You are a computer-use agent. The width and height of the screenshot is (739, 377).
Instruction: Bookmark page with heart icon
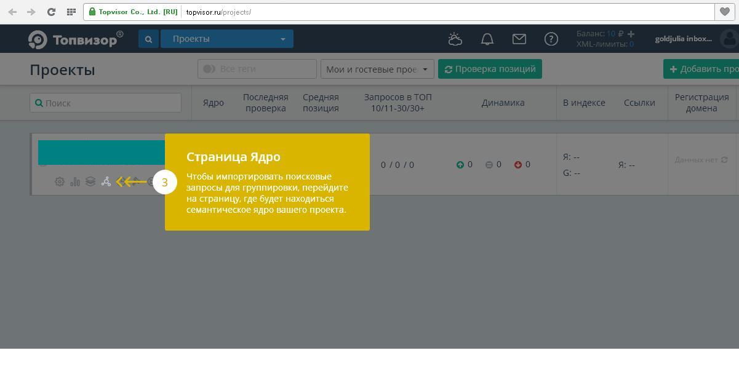point(725,12)
